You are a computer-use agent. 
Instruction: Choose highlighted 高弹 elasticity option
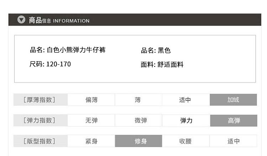(x=234, y=121)
